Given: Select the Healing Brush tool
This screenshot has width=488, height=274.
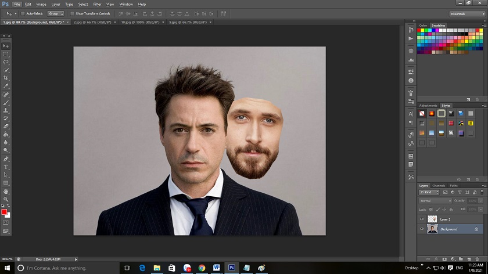Looking at the screenshot, I should 6,95.
